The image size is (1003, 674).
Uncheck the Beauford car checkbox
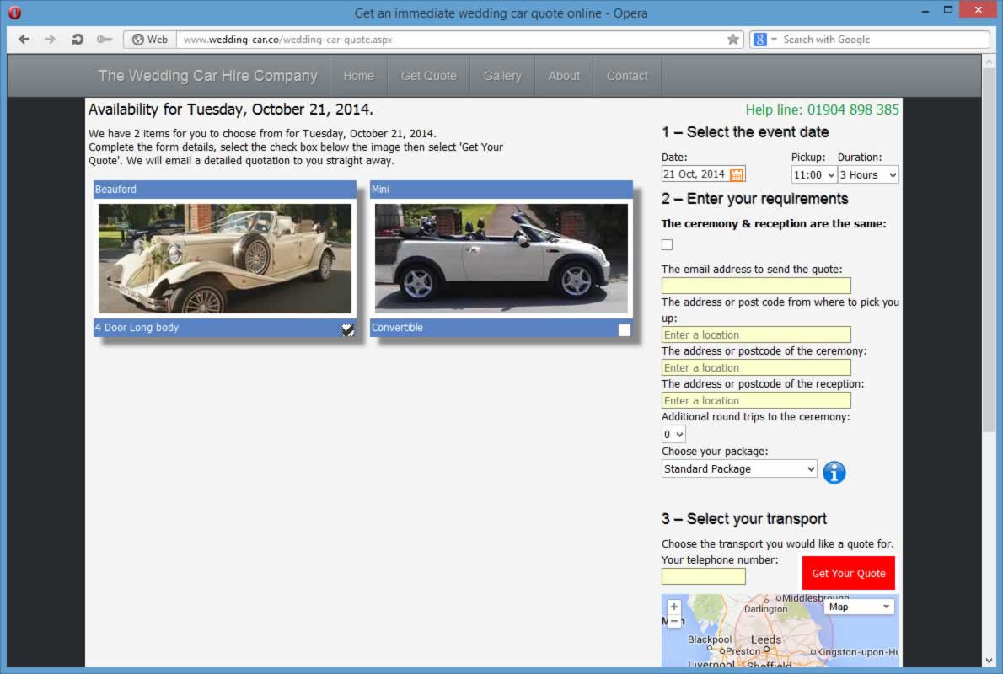pos(348,329)
